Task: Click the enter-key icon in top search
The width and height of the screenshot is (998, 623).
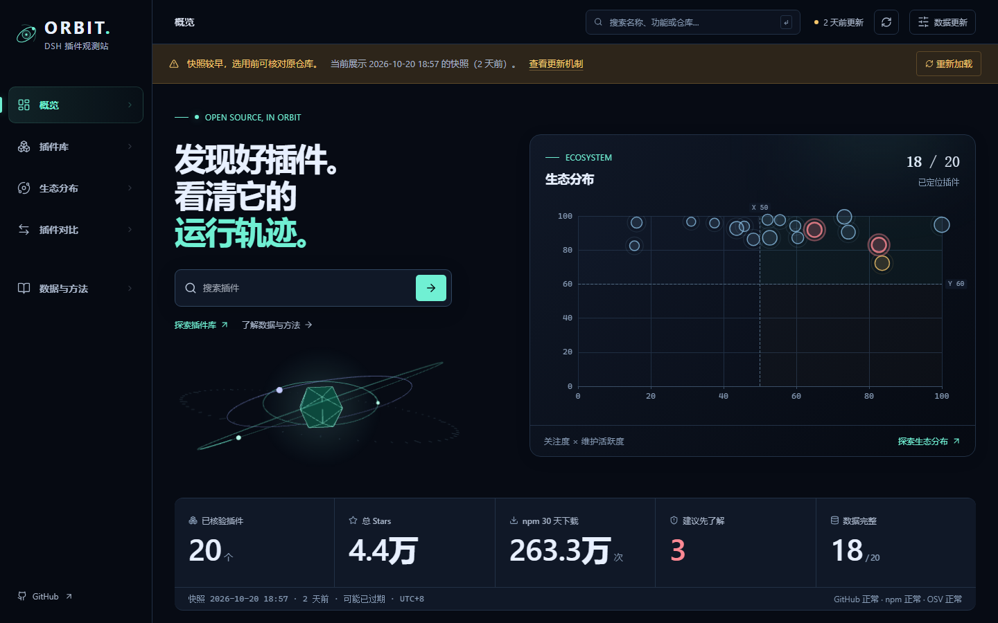Action: click(x=786, y=22)
